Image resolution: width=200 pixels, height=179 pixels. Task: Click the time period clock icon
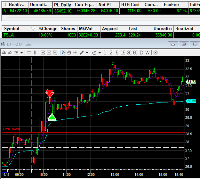[94, 53]
